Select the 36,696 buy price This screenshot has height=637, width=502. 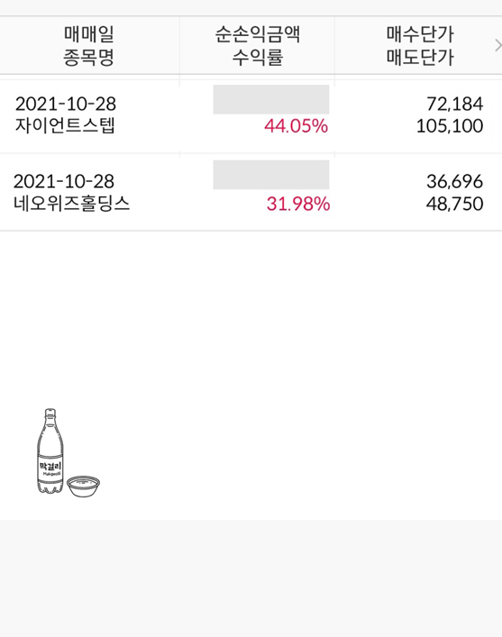tap(455, 181)
